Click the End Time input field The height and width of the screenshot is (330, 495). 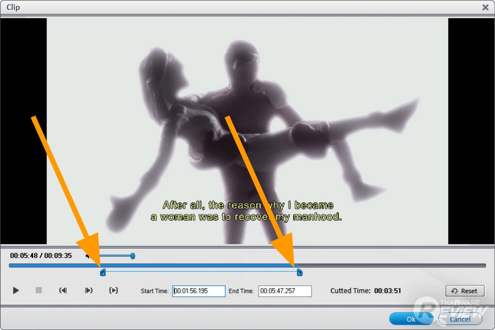(x=285, y=291)
